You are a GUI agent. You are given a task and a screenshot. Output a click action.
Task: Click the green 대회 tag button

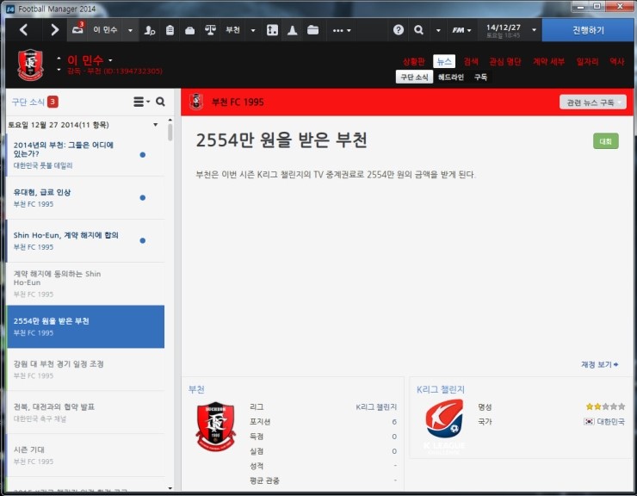(606, 141)
